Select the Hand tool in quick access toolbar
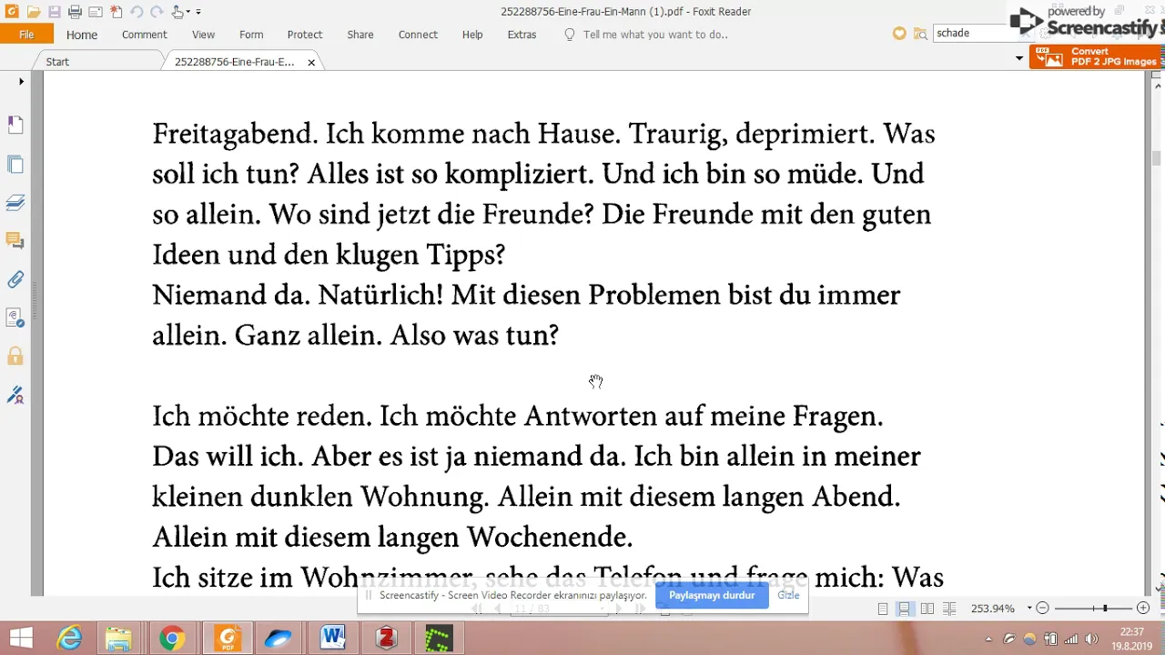The width and height of the screenshot is (1165, 655). 177,12
